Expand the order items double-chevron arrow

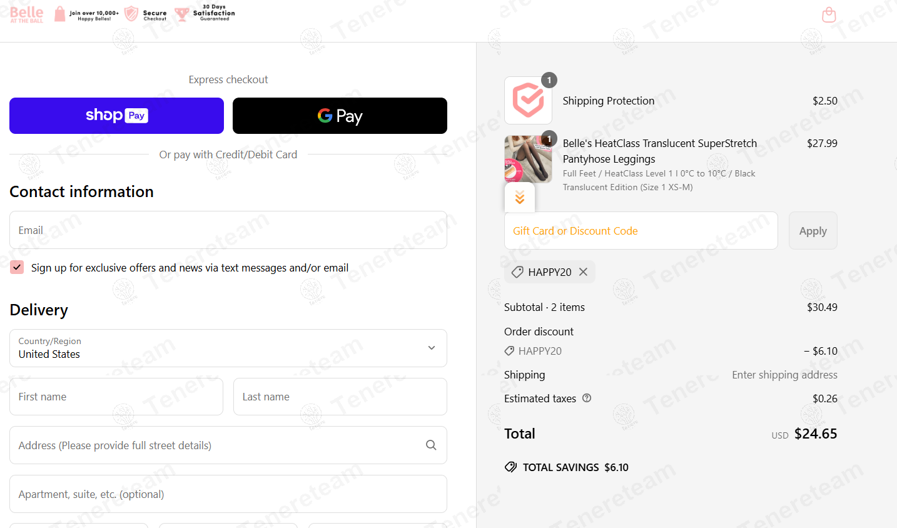(x=520, y=198)
